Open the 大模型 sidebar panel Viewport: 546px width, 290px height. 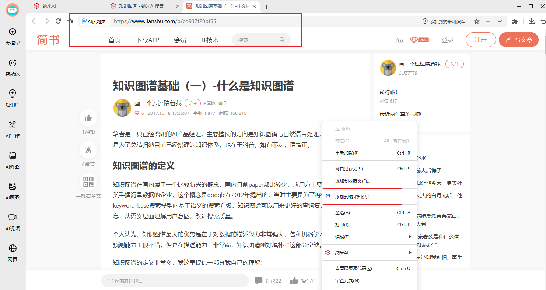(13, 37)
